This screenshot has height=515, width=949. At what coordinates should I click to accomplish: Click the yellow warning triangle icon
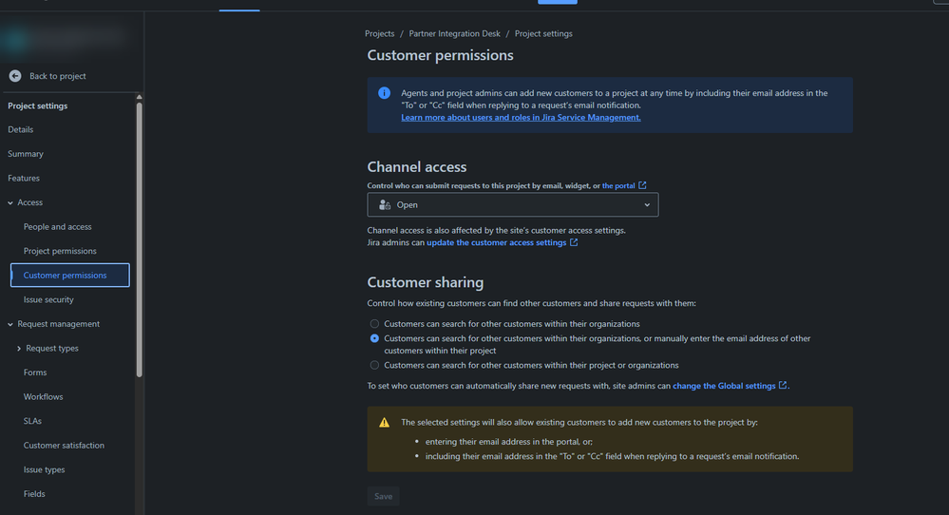(x=384, y=422)
